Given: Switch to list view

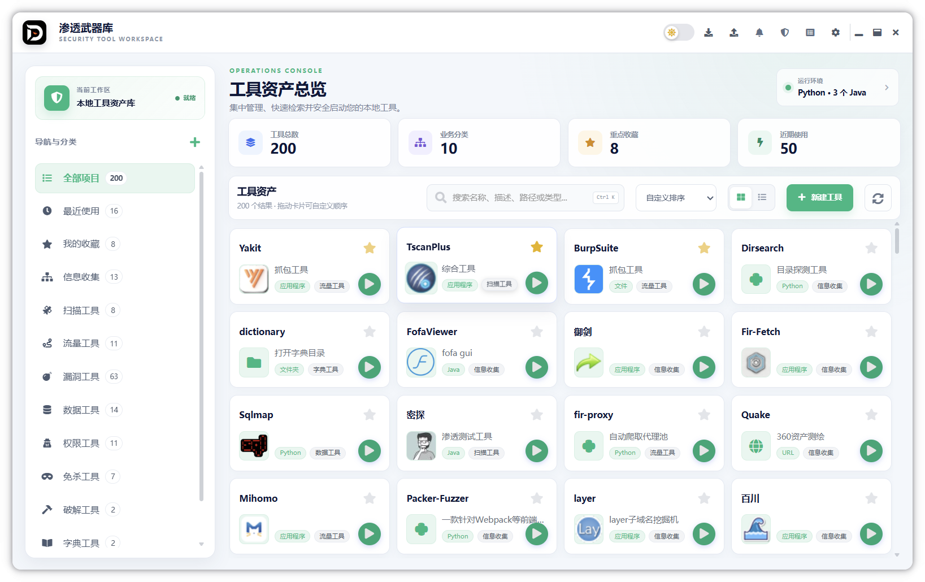Looking at the screenshot, I should point(762,197).
